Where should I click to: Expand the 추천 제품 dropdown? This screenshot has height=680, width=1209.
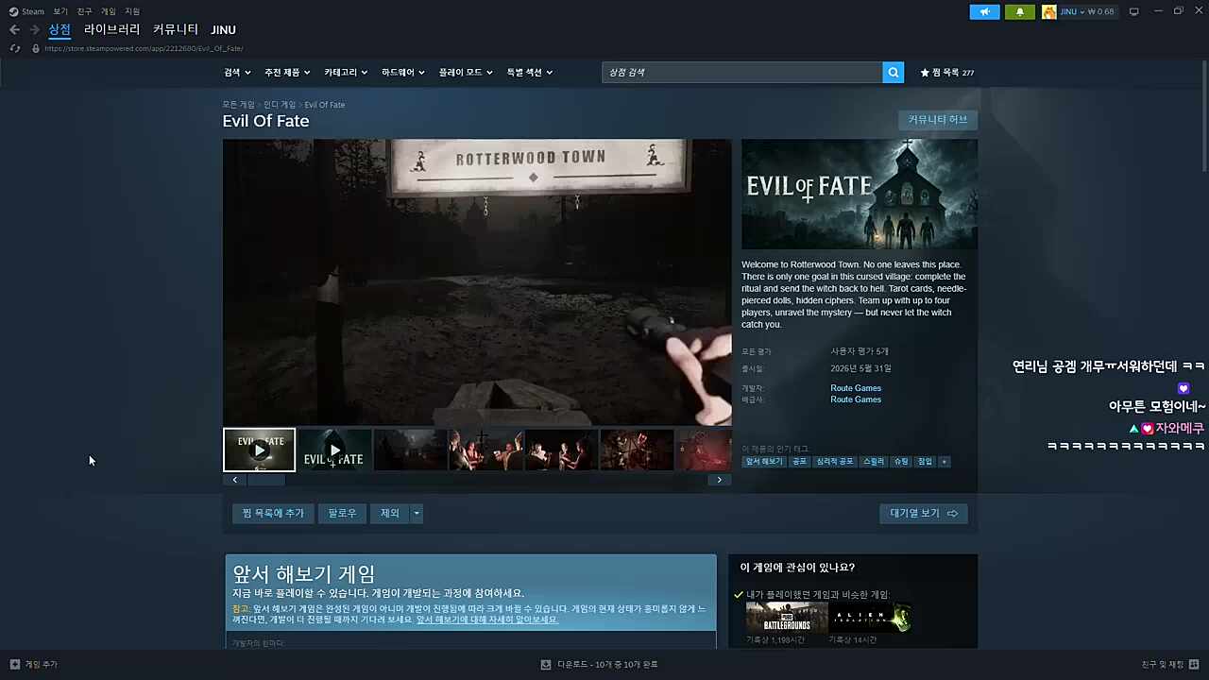coord(287,72)
